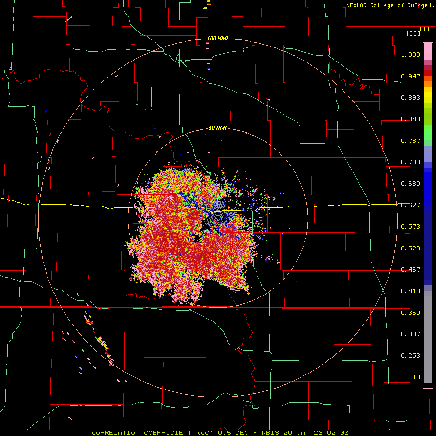Click the pink segment of the color scale

(428, 51)
